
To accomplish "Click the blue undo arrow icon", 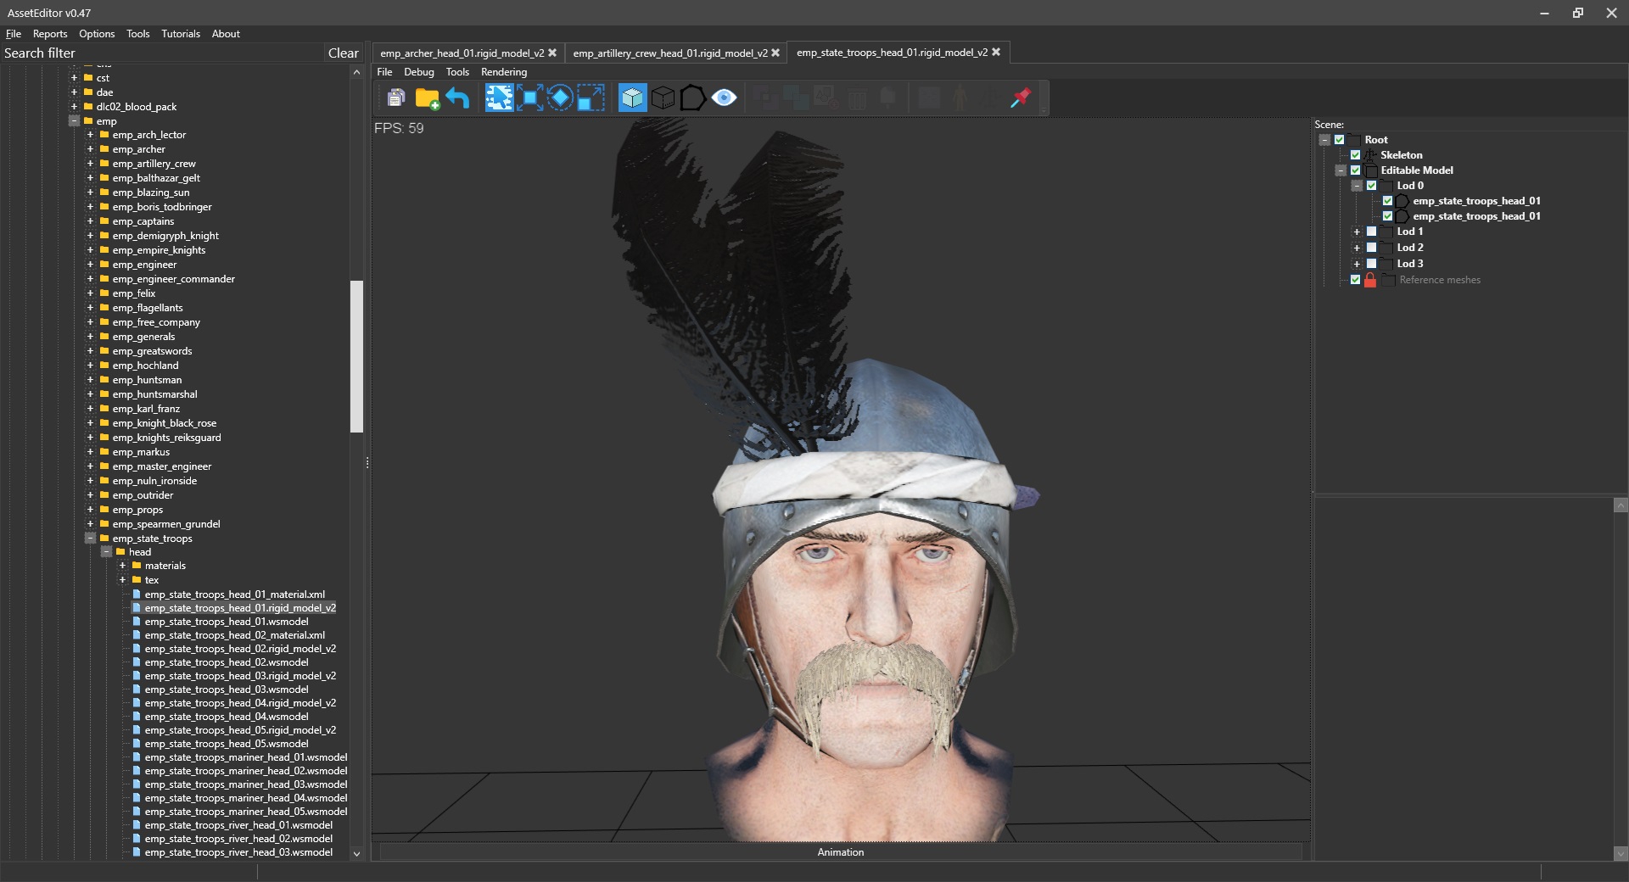I will click(x=457, y=98).
